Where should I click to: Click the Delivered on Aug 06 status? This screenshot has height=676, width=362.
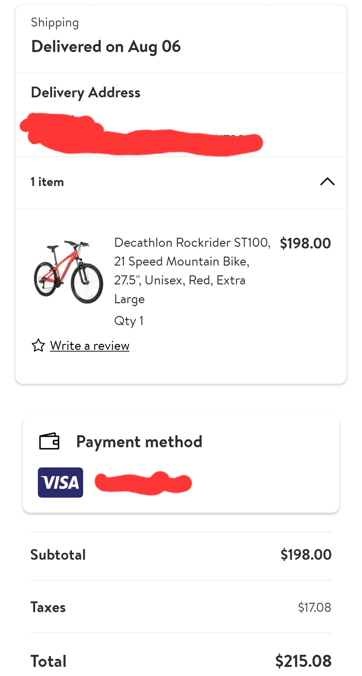[106, 46]
